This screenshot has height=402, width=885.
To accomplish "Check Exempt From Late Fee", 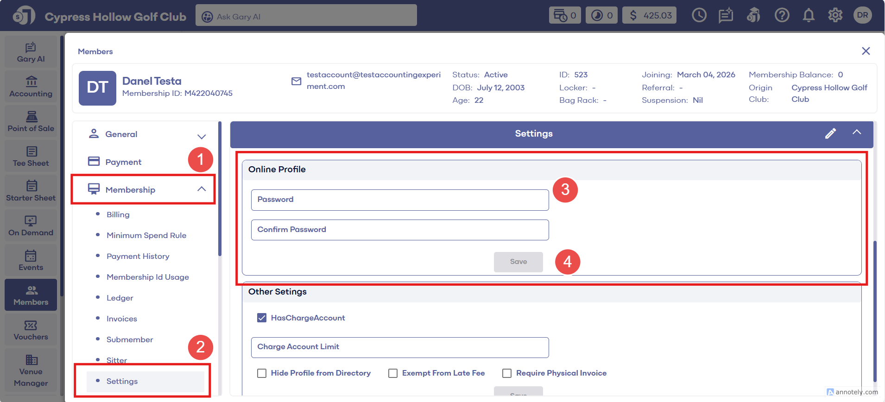I will (x=393, y=373).
